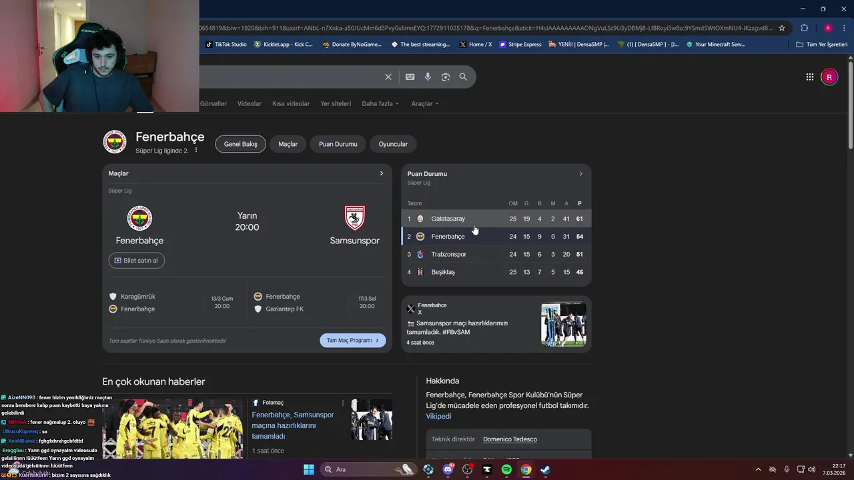854x480 pixels.
Task: Open the Fotomaç news article headline
Action: (293, 425)
